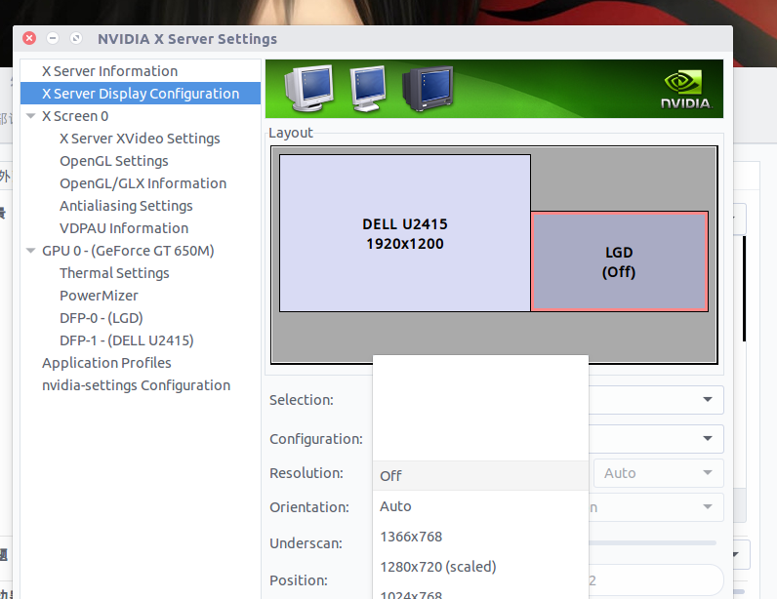Open OpenGL Settings page
The height and width of the screenshot is (599, 777).
pyautogui.click(x=114, y=161)
